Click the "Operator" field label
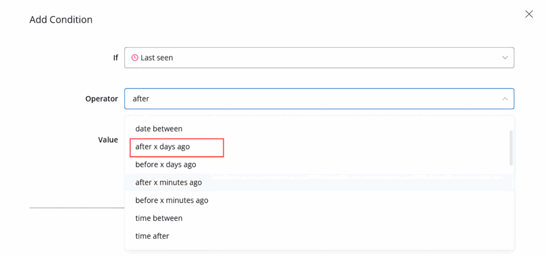This screenshot has height=257, width=546. (101, 98)
